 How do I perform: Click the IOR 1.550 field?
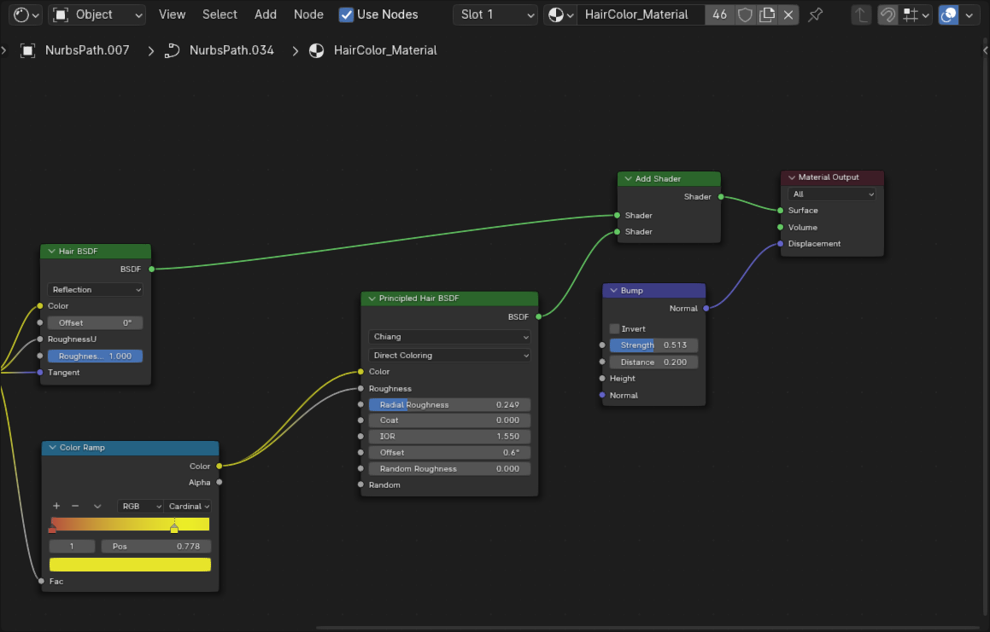[x=449, y=437]
